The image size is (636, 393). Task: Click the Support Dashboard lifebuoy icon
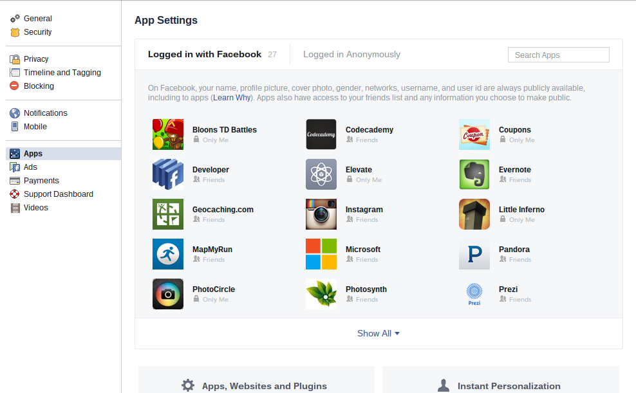click(15, 194)
